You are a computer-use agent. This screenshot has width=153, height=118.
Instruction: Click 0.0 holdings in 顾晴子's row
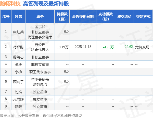(66, 81)
